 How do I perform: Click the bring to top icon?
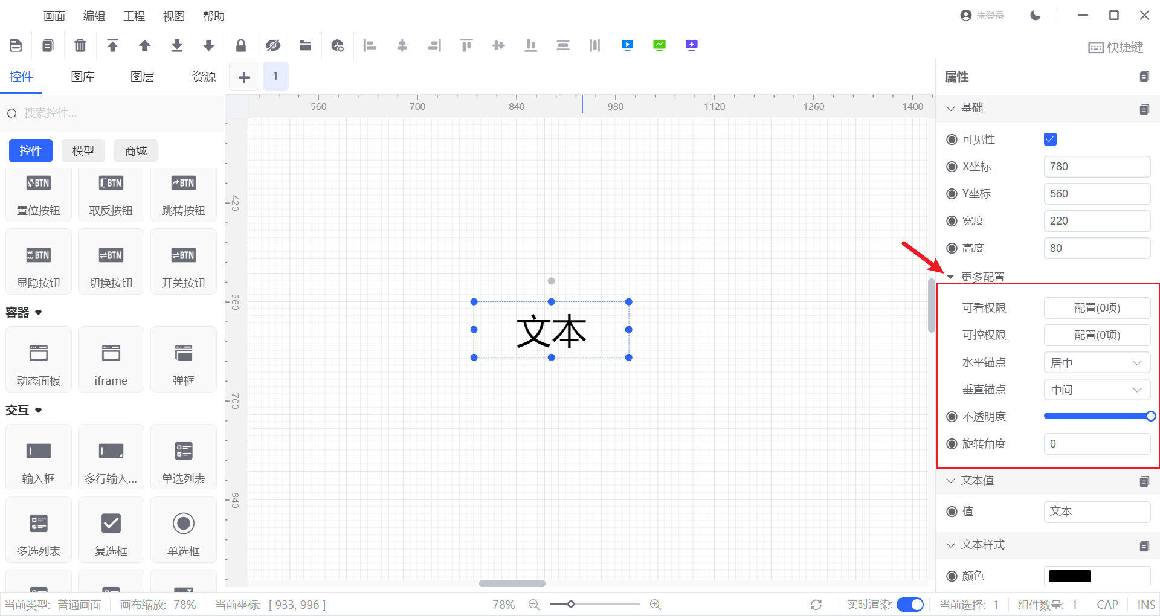112,45
